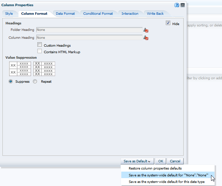This screenshot has width=222, height=186.
Task: Choose Restore column properties defaults
Action: pyautogui.click(x=168, y=168)
